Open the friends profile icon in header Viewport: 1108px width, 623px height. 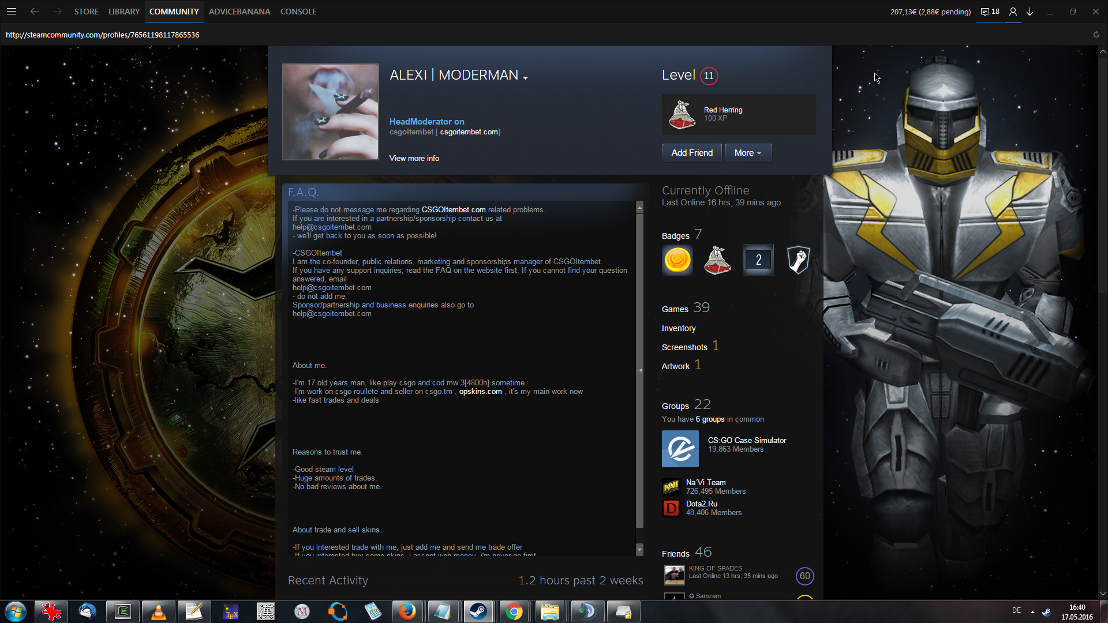pos(1013,12)
